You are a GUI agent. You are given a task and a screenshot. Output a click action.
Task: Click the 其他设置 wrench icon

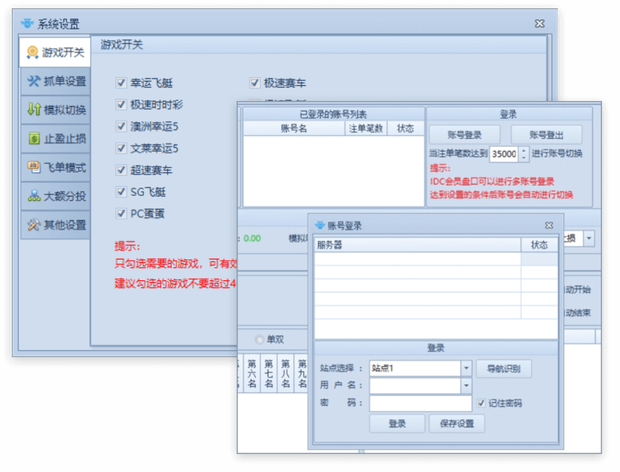point(33,225)
